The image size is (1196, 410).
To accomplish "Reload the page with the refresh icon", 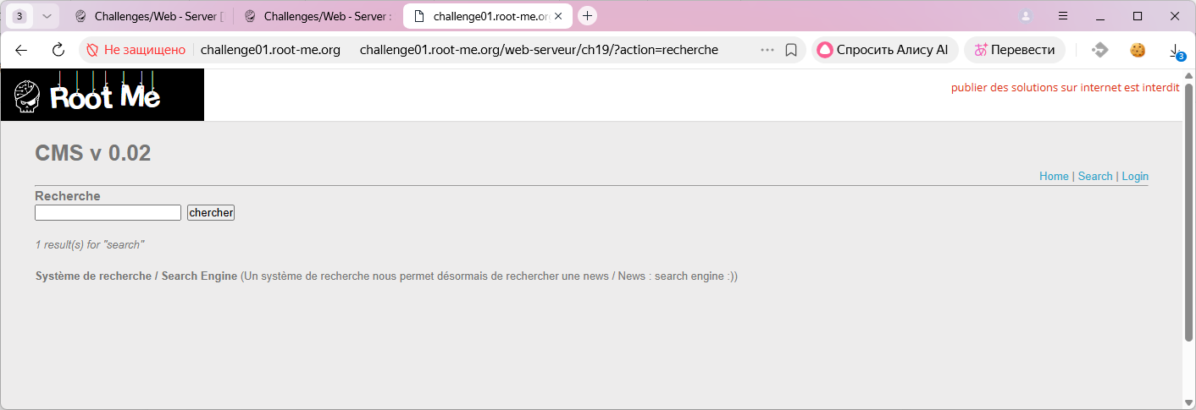I will click(x=58, y=50).
